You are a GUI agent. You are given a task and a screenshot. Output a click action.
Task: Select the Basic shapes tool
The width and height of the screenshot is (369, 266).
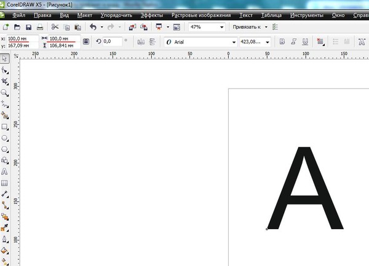(x=4, y=160)
